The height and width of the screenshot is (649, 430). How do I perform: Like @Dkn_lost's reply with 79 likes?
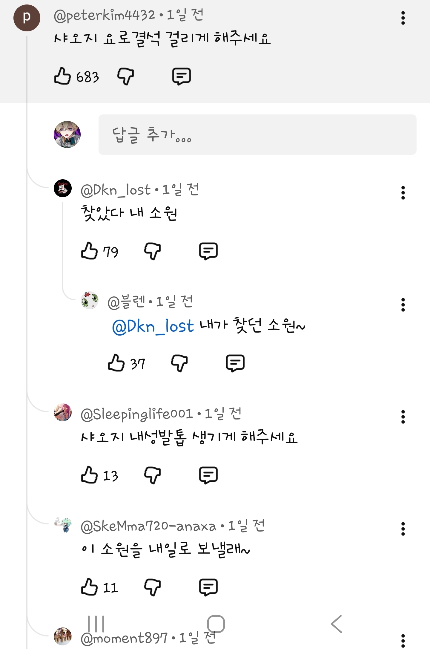click(x=89, y=251)
